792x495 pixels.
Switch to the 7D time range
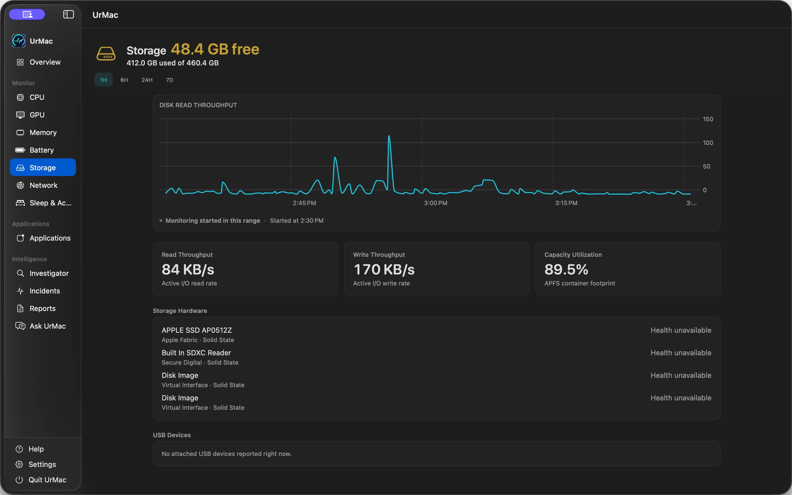click(x=169, y=80)
